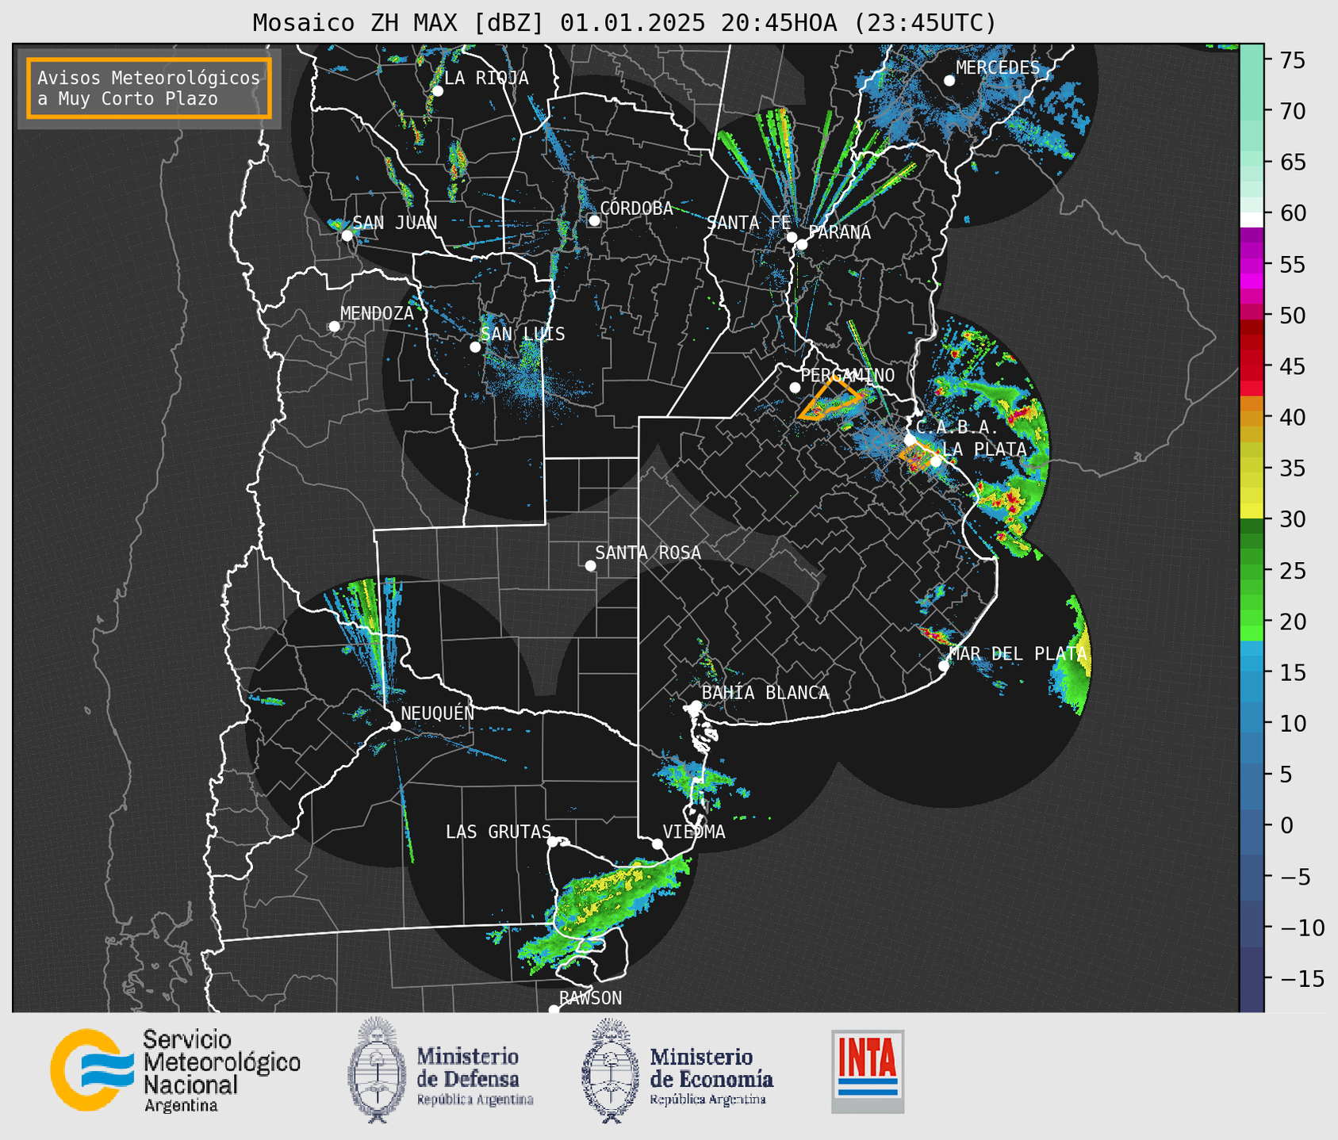
Task: Click the MERCEDES label text
Action: pyautogui.click(x=998, y=67)
